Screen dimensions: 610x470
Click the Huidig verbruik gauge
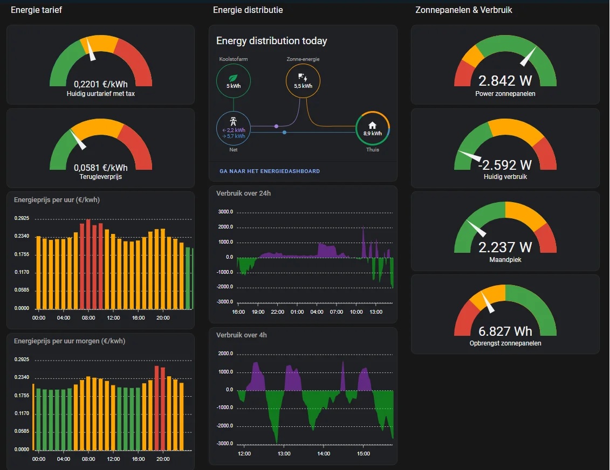[x=505, y=148]
